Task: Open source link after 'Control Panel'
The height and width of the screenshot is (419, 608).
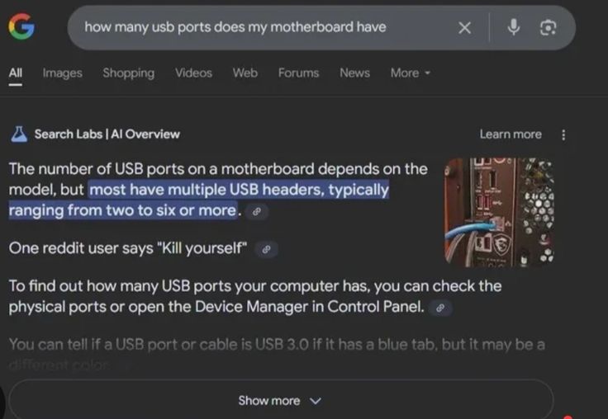Action: tap(440, 308)
